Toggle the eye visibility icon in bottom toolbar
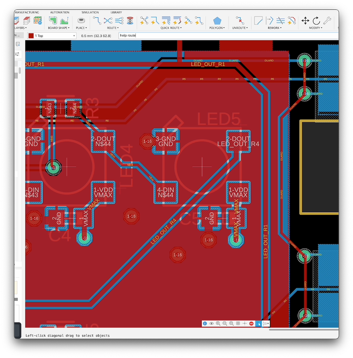 212,324
